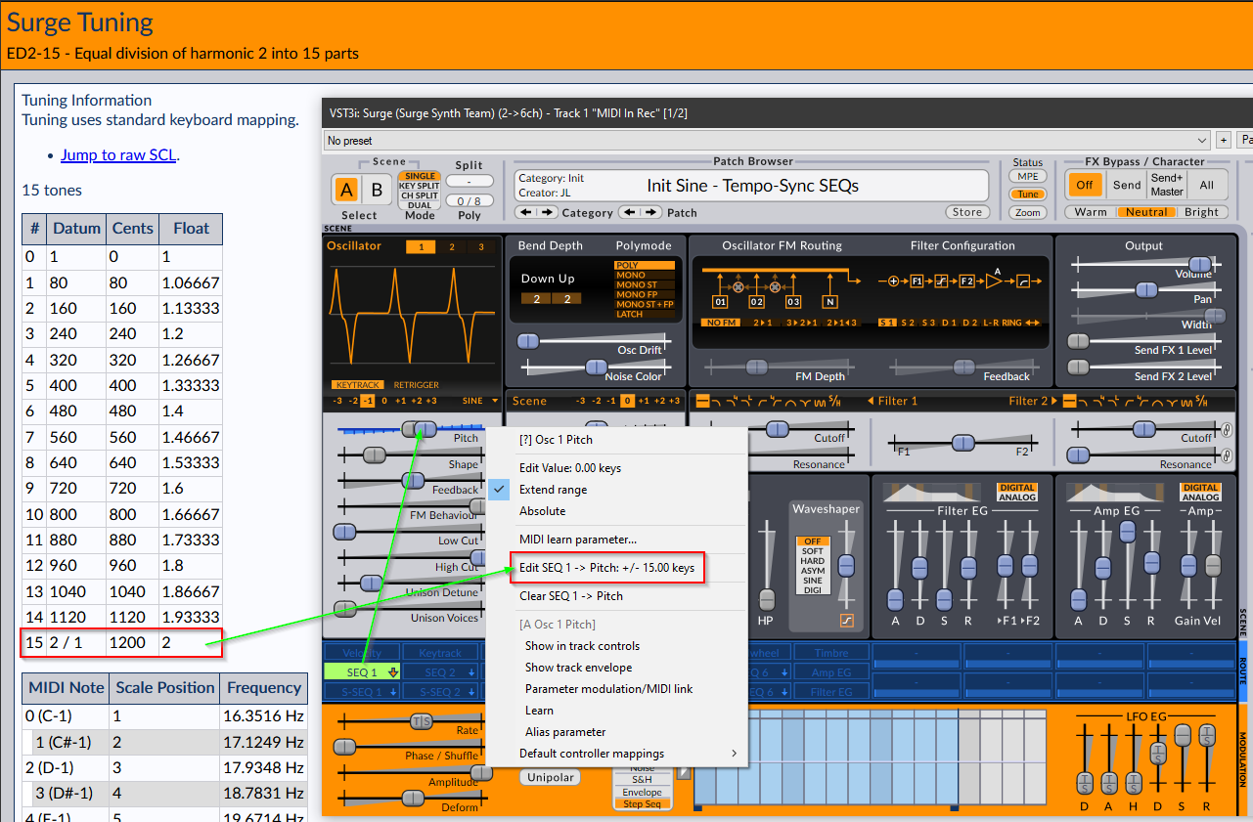Toggle MPE status button
1253x822 pixels.
[1027, 176]
